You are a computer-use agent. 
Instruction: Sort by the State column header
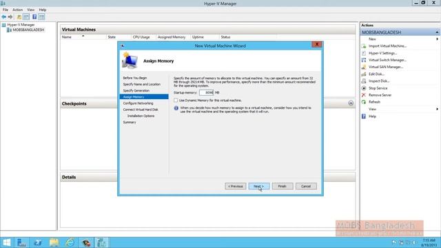tap(119, 37)
